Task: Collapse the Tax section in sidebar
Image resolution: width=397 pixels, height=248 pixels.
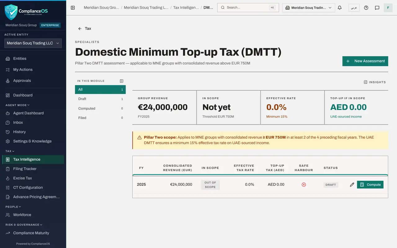Action: (x=10, y=151)
